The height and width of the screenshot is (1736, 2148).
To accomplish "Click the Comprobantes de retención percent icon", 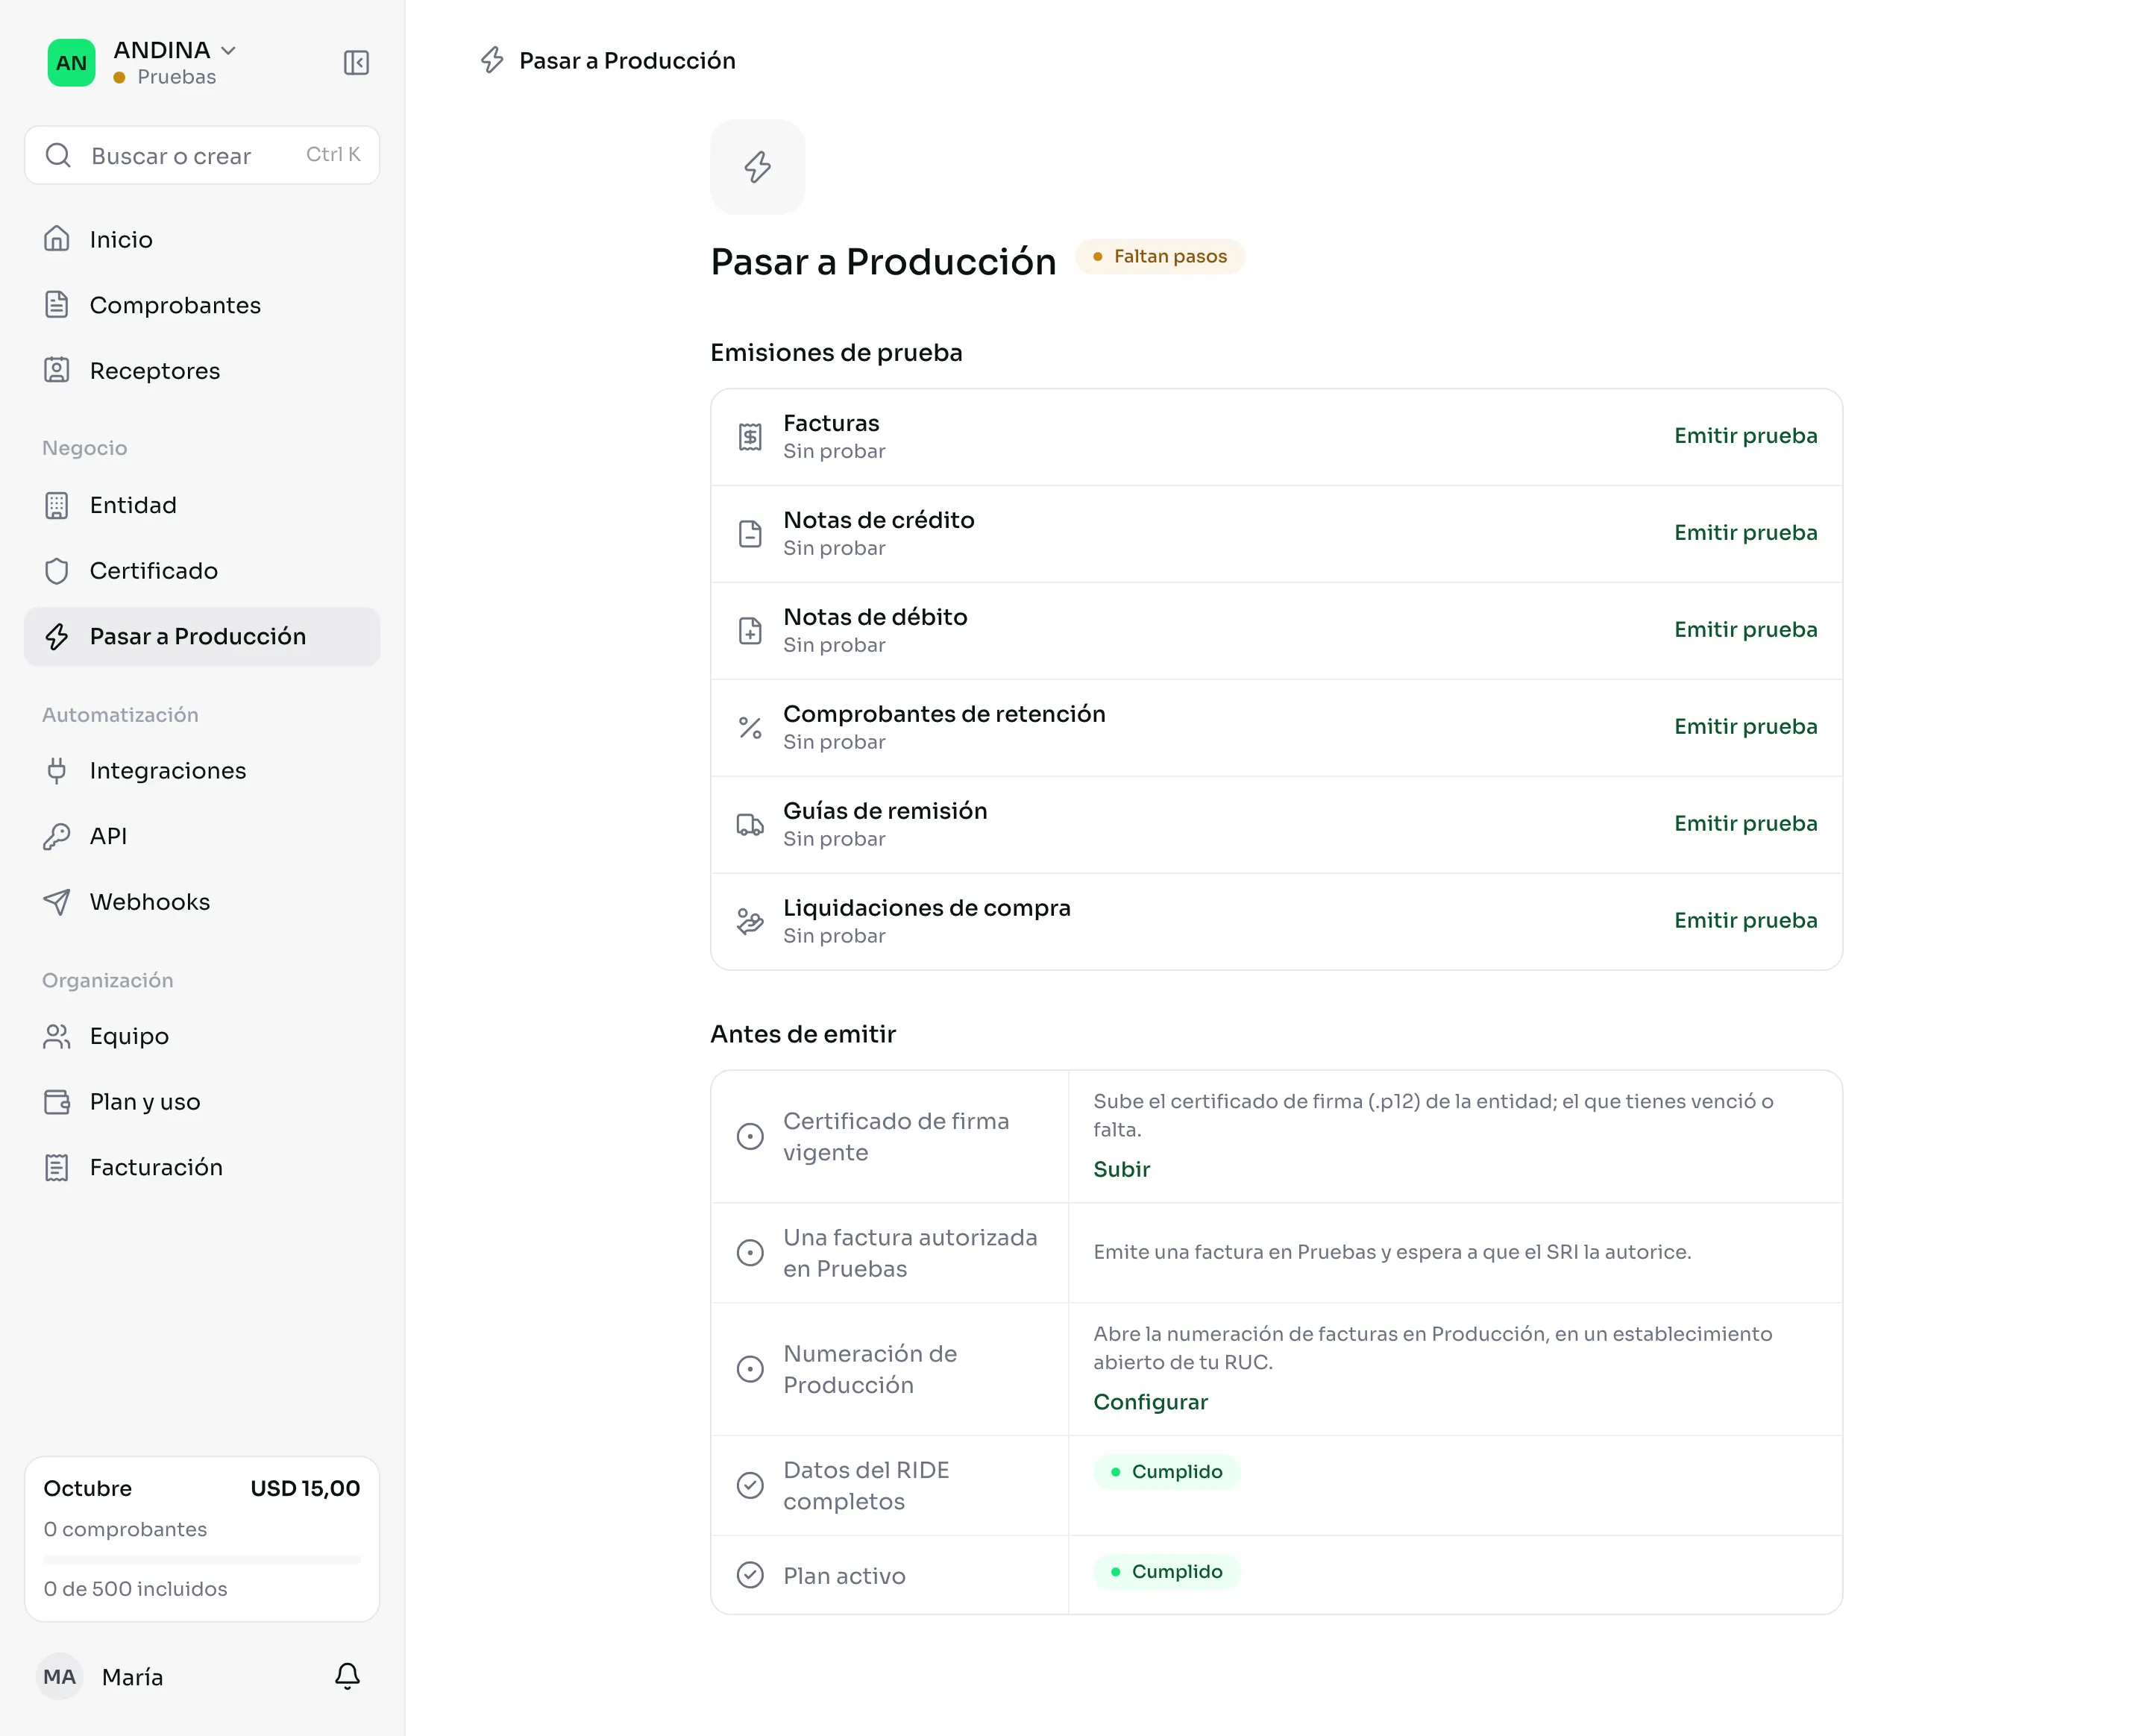I will pyautogui.click(x=750, y=728).
